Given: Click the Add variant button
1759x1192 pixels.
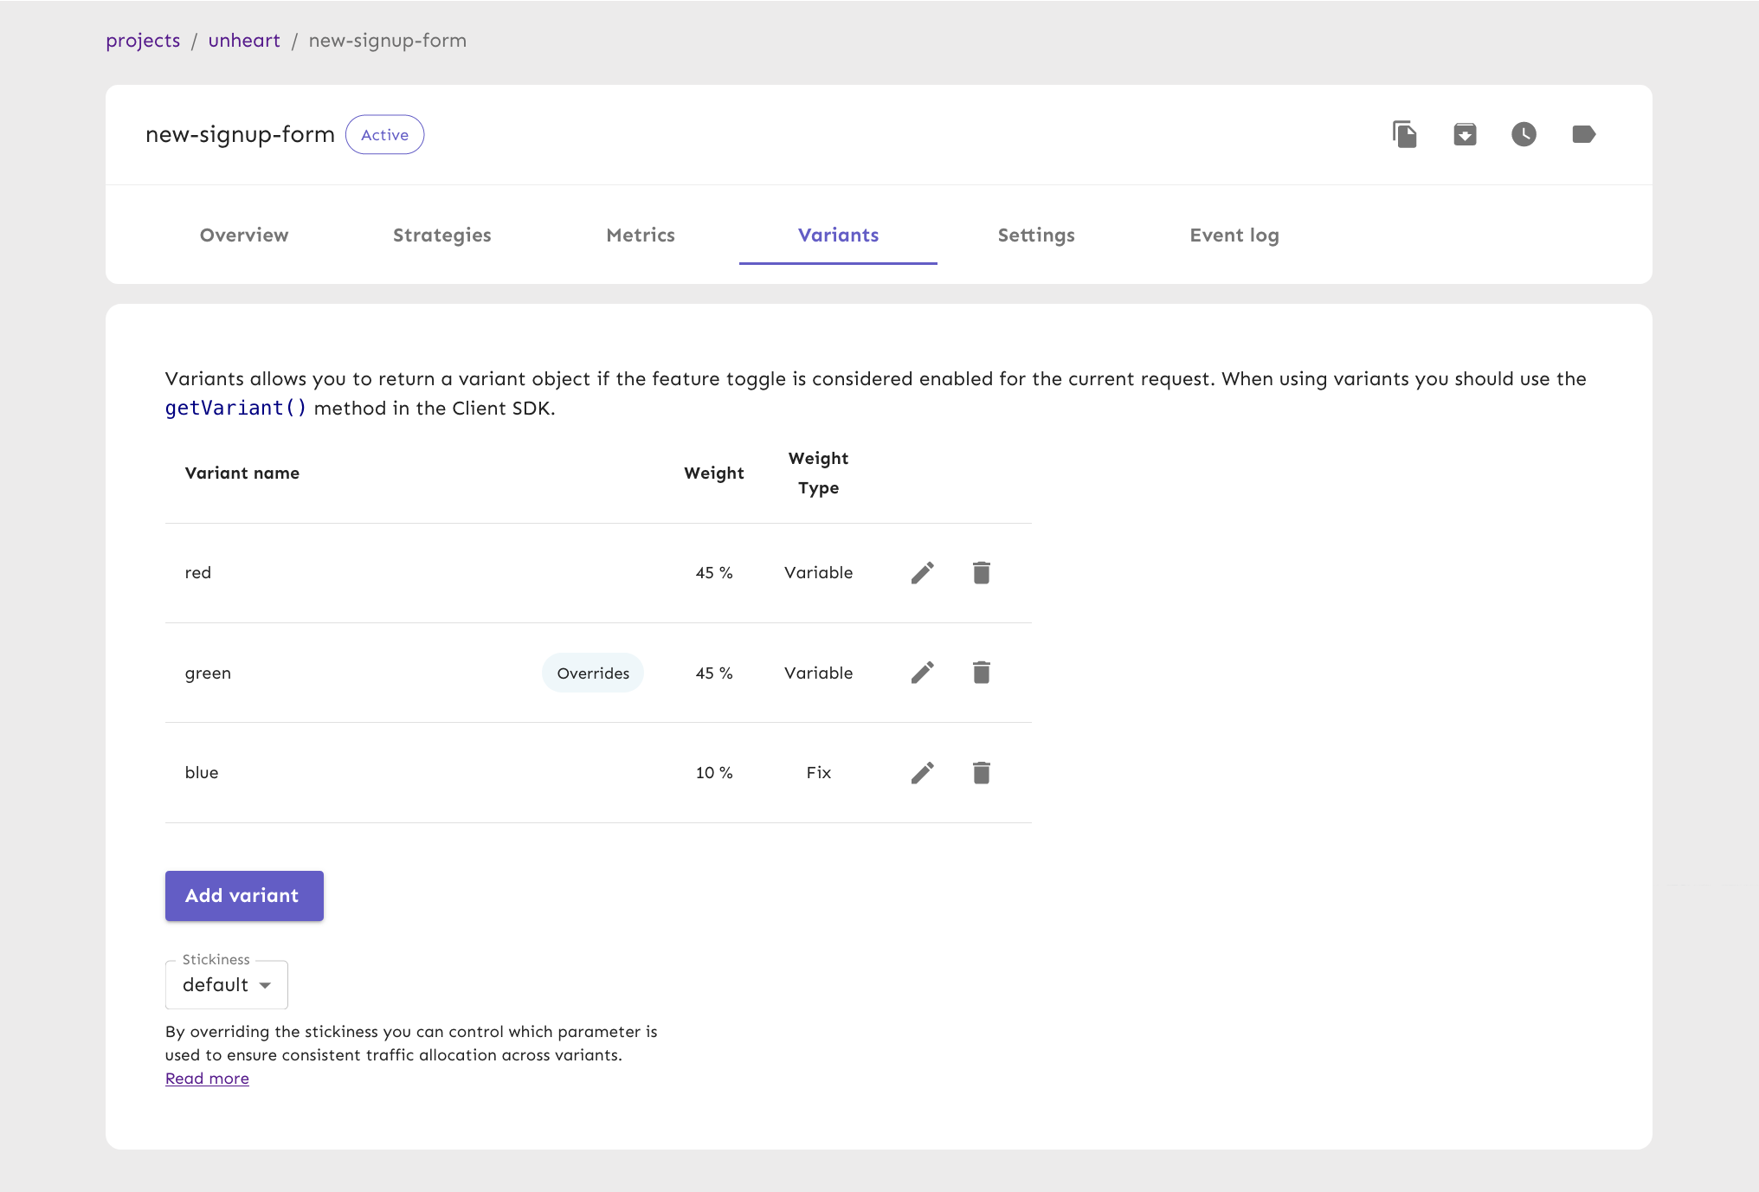Looking at the screenshot, I should click(244, 896).
